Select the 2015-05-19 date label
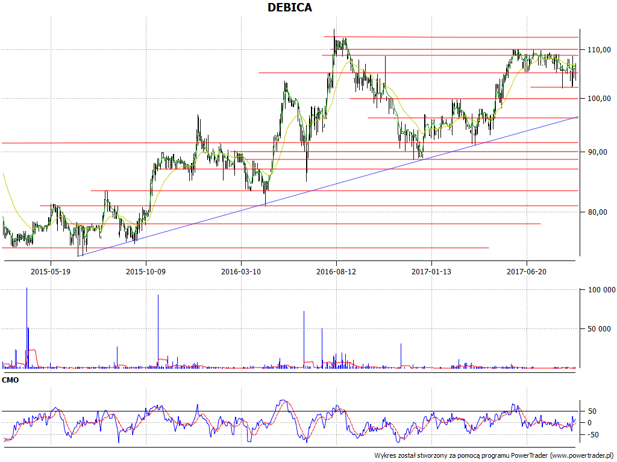The width and height of the screenshot is (617, 462). coord(51,271)
